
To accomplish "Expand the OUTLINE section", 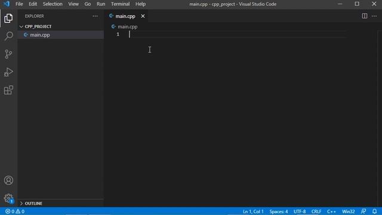I will pos(61,203).
